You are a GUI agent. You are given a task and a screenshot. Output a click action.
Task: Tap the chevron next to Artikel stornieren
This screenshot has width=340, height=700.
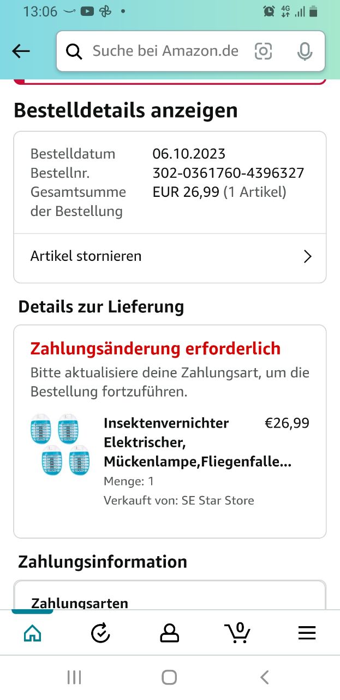pos(308,256)
